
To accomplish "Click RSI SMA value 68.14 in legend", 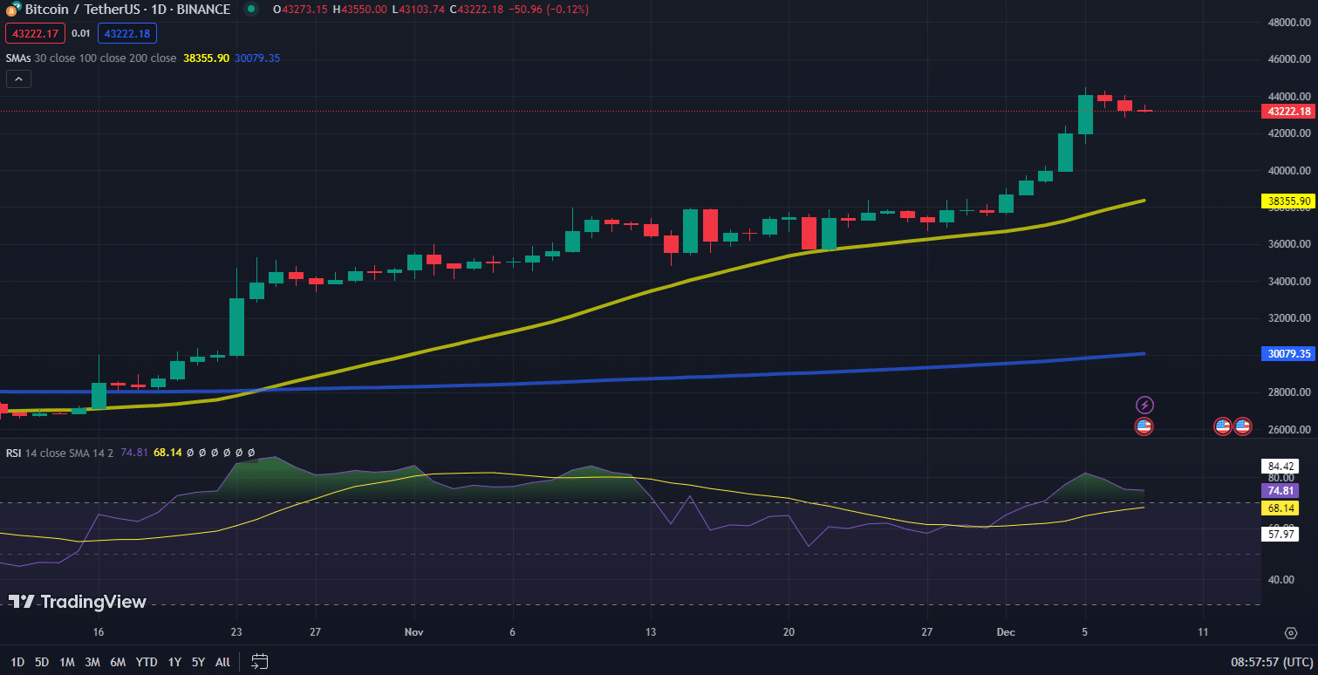I will point(167,453).
